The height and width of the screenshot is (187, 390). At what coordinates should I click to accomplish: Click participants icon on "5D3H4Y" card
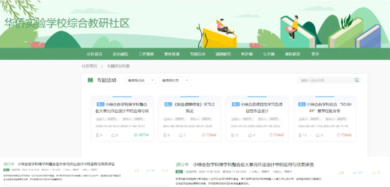click(x=301, y=135)
